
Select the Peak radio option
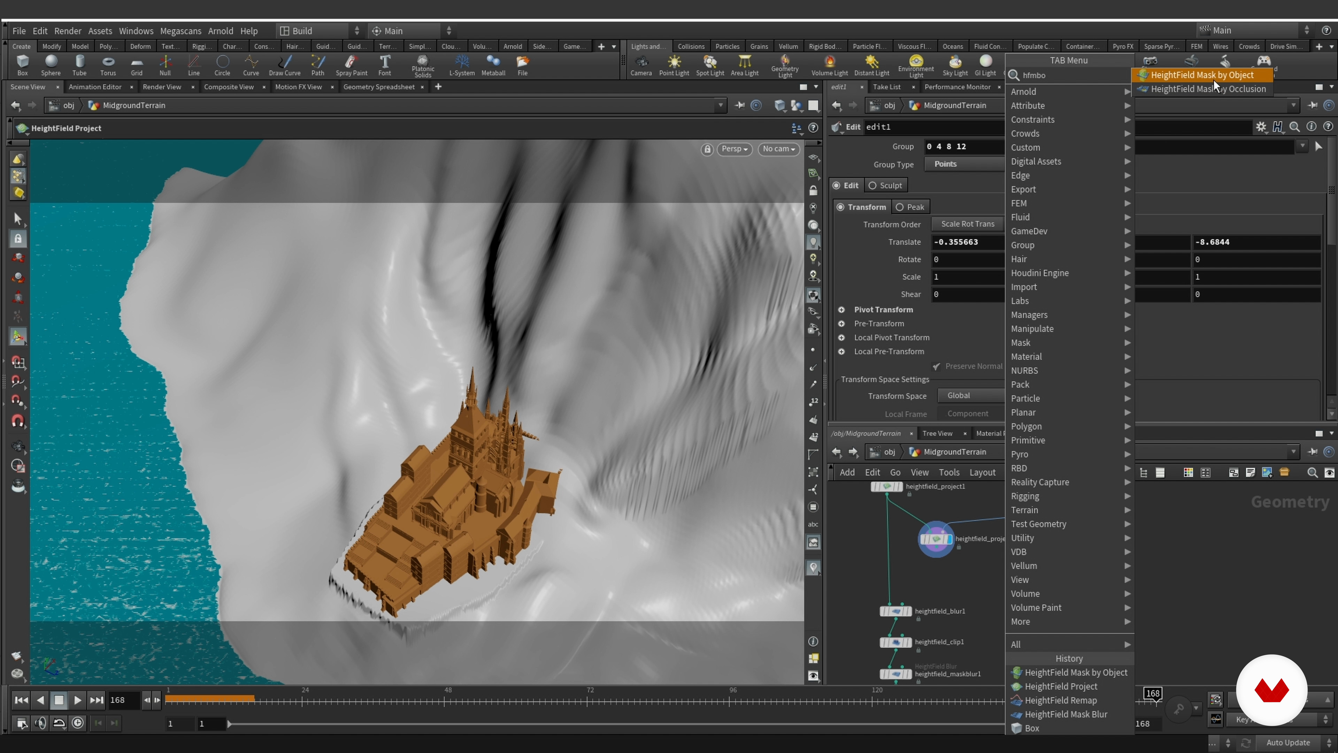(x=910, y=207)
